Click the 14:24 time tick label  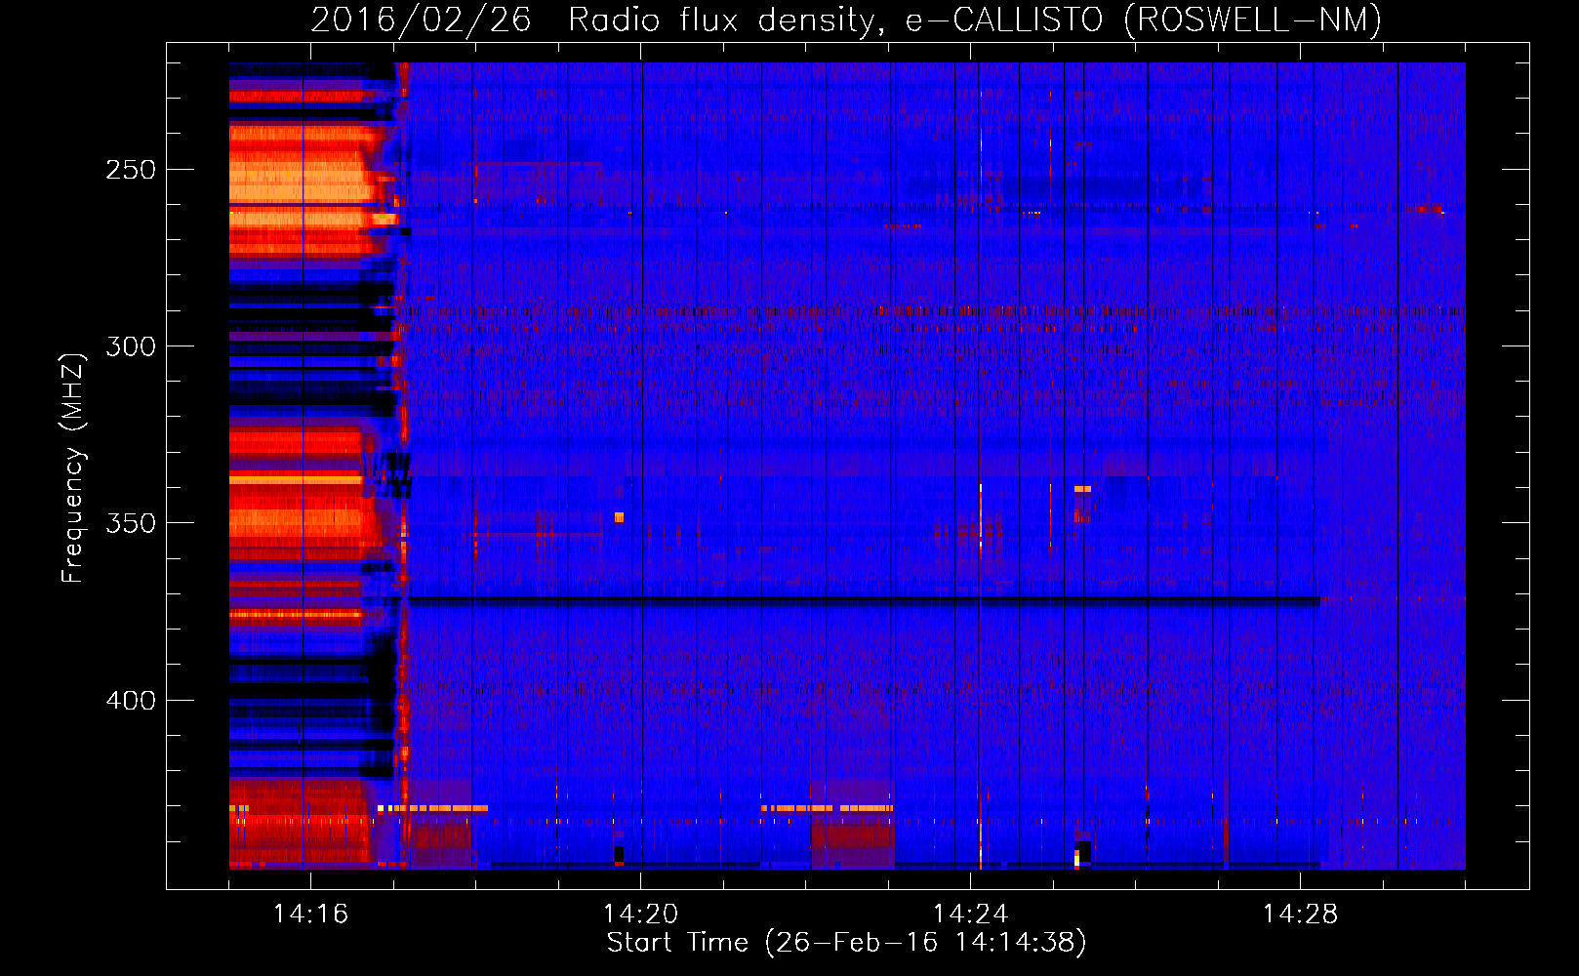click(x=970, y=914)
